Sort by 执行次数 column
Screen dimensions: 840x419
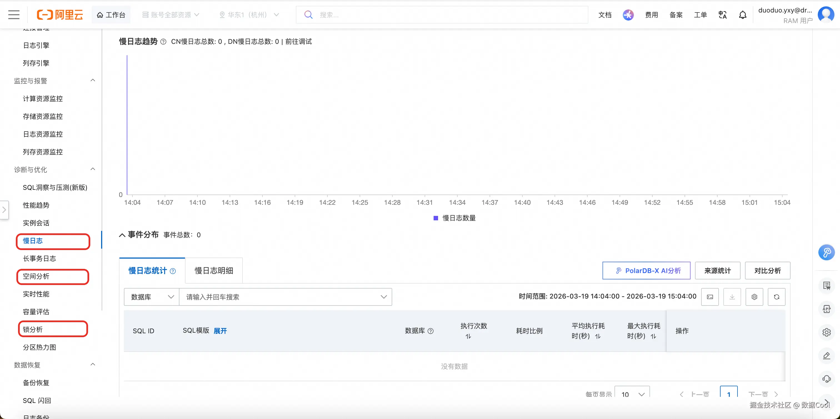pyautogui.click(x=468, y=336)
